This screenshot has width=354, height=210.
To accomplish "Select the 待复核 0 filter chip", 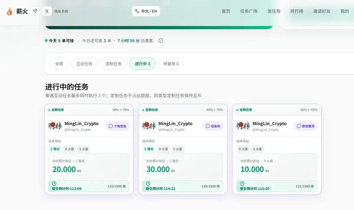I will pyautogui.click(x=171, y=64).
